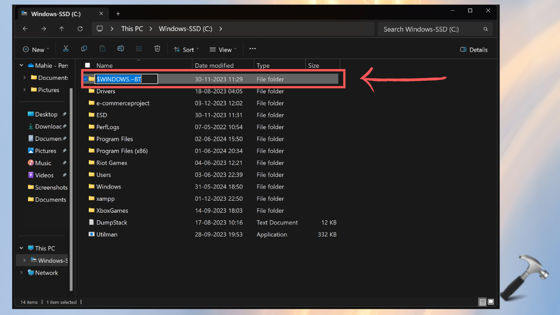Image resolution: width=560 pixels, height=315 pixels.
Task: Add a new tab with plus
Action: point(118,14)
